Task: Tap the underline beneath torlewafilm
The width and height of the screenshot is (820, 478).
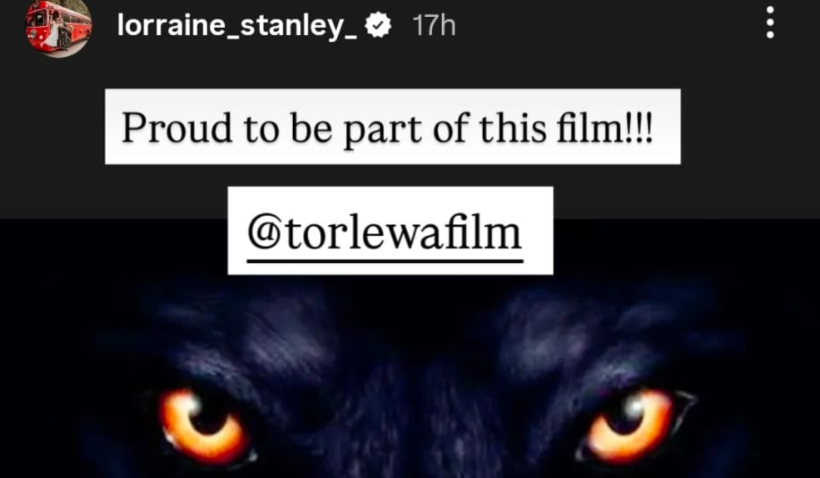Action: (385, 259)
